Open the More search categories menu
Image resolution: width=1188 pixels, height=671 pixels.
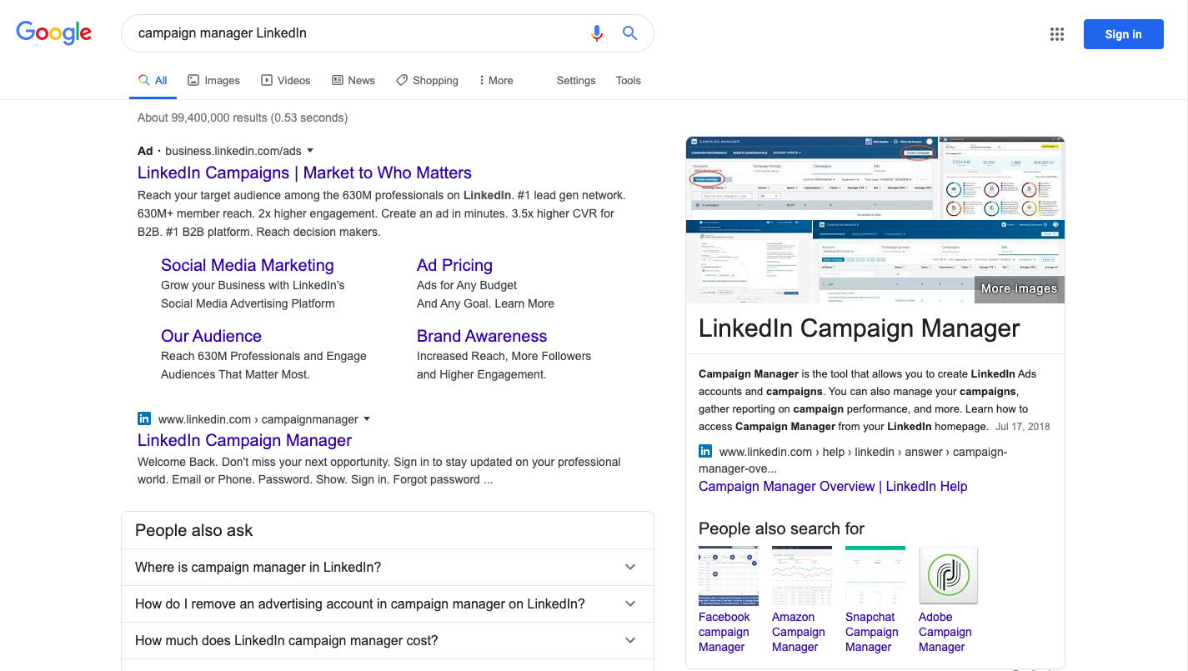point(496,81)
